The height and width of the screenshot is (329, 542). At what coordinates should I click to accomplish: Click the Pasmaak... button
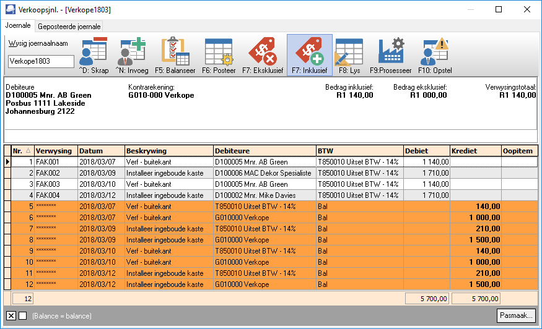pyautogui.click(x=516, y=315)
